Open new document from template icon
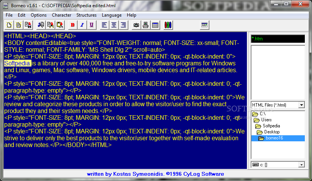 click(x=19, y=25)
